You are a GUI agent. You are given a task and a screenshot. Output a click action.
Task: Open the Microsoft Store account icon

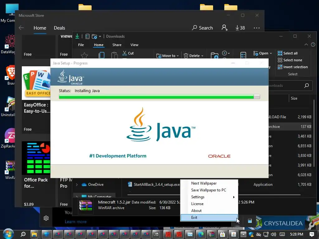224,28
